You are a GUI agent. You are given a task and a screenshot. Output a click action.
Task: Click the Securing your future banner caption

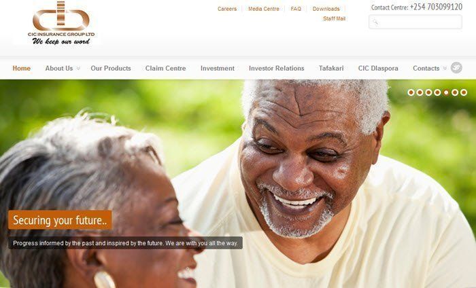tap(60, 220)
